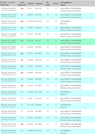Open the 2025-06-25 06:32:10 Myanmar event
The width and height of the screenshot is (95, 134).
tap(47, 93)
